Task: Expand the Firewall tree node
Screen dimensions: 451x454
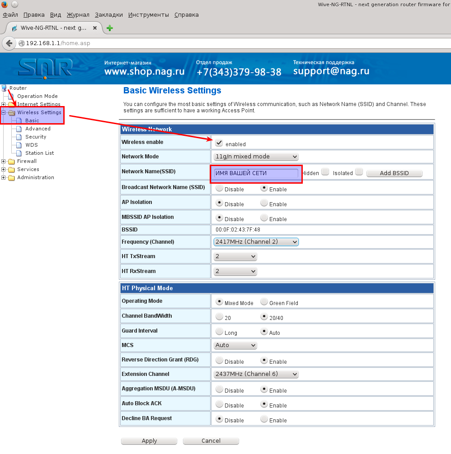Action: click(x=4, y=162)
